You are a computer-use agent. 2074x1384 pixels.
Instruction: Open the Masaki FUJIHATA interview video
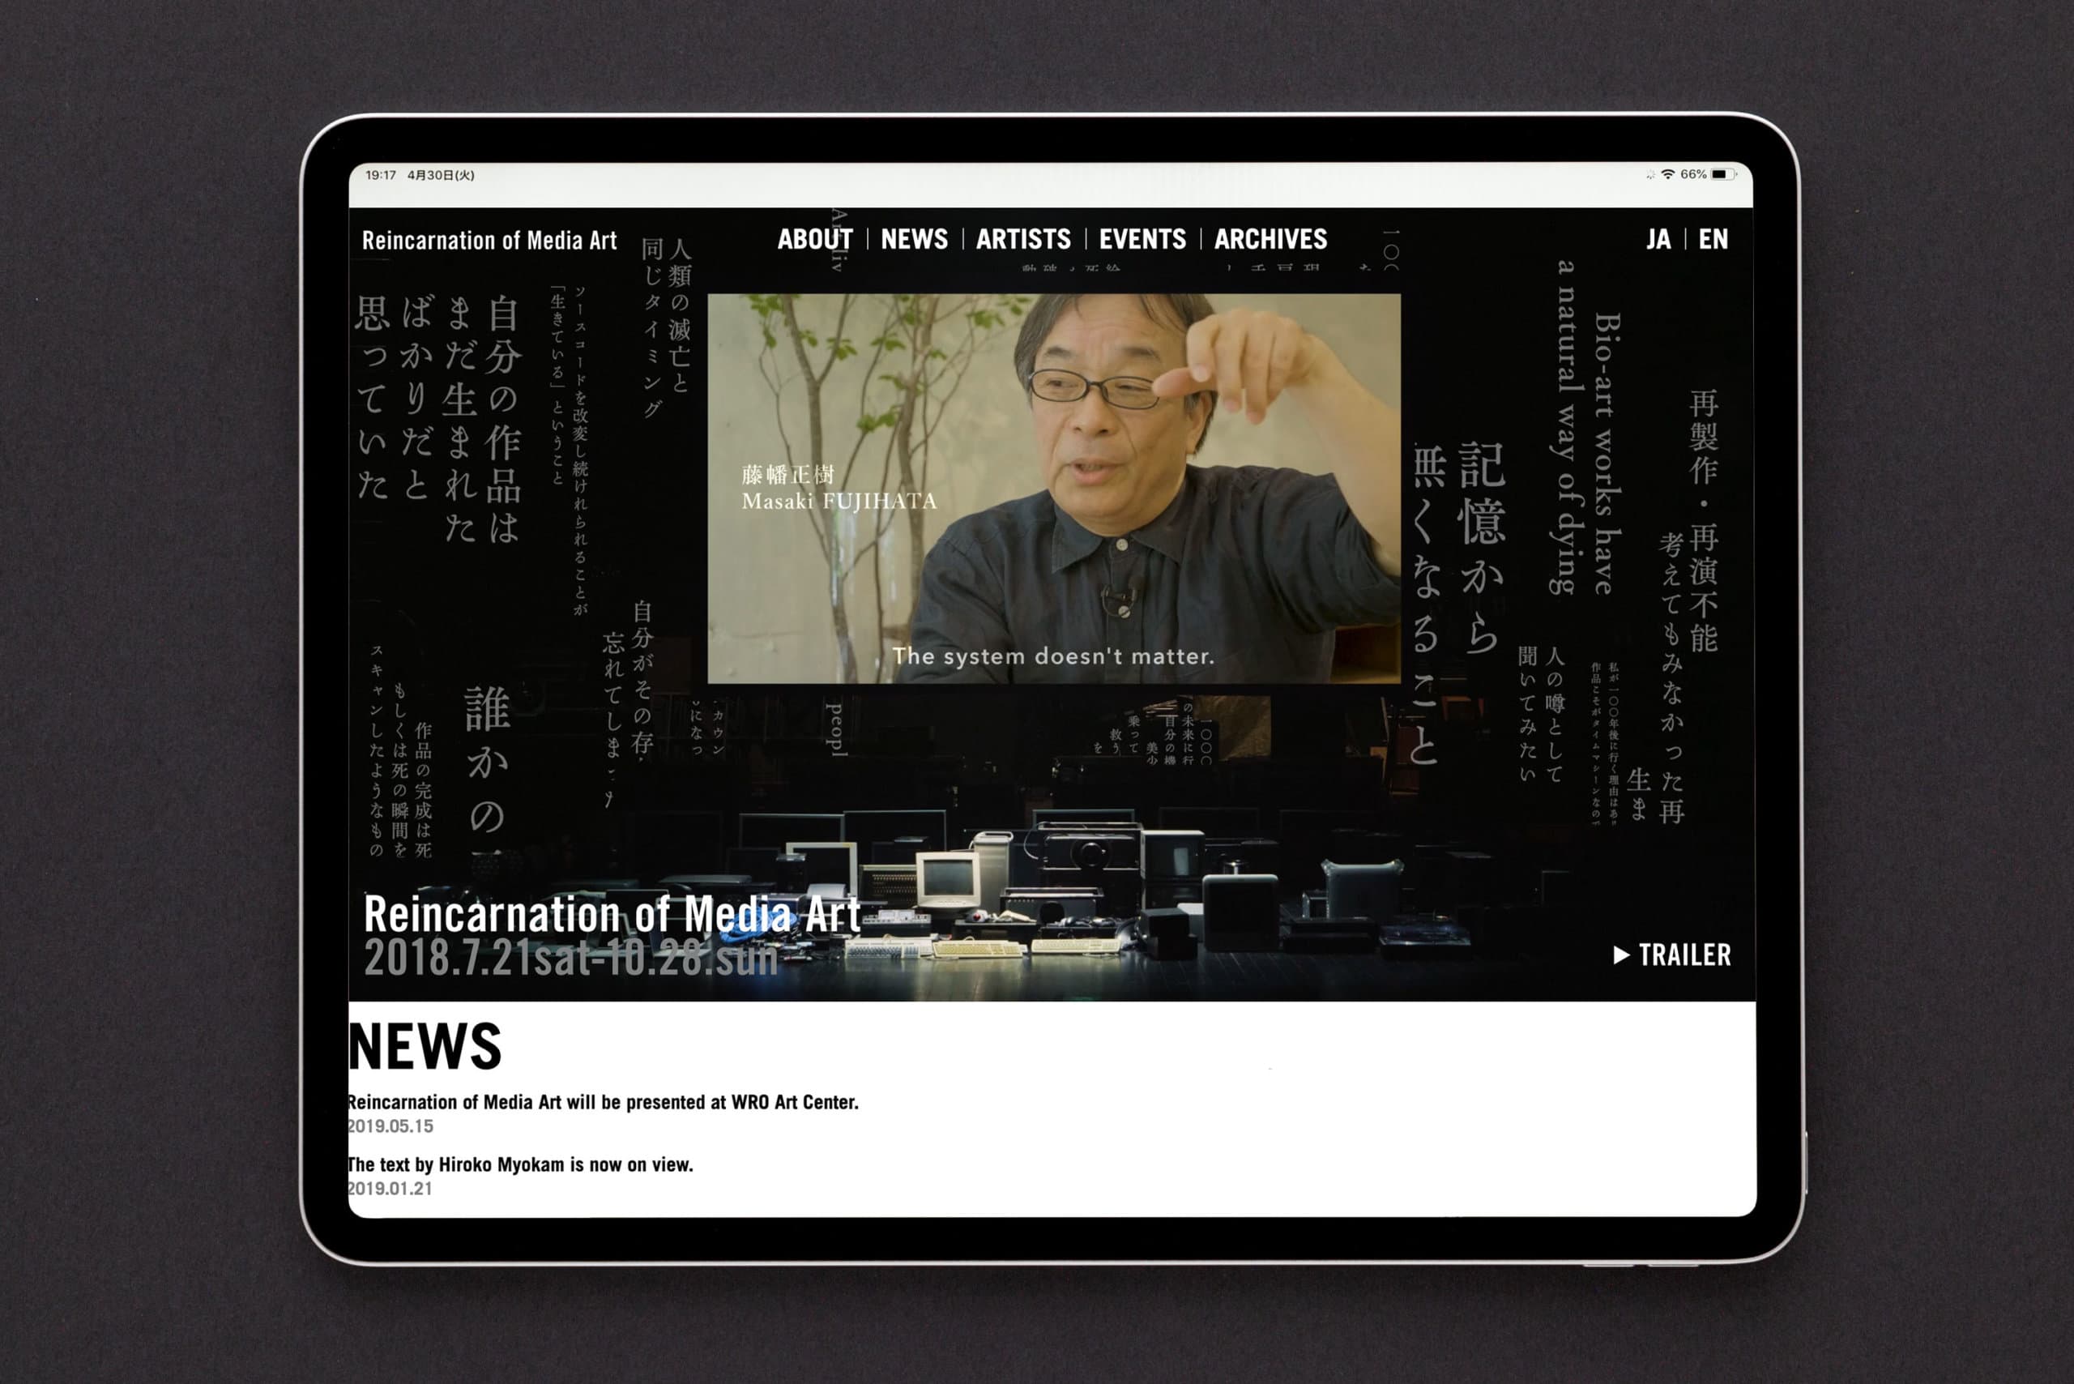(x=1053, y=488)
